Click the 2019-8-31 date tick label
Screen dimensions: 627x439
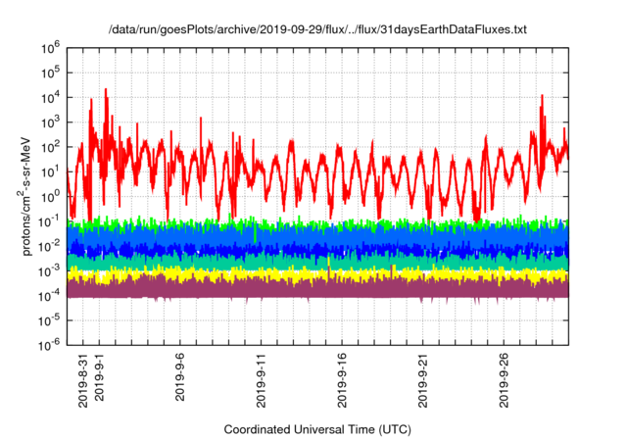click(82, 380)
